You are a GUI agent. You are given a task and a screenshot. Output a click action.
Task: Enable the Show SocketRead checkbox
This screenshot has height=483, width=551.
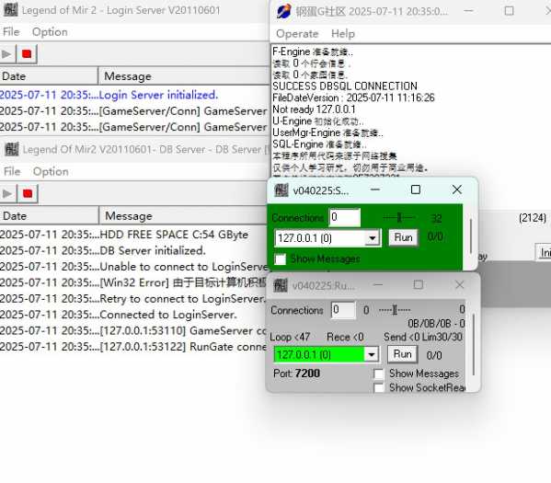pos(379,388)
